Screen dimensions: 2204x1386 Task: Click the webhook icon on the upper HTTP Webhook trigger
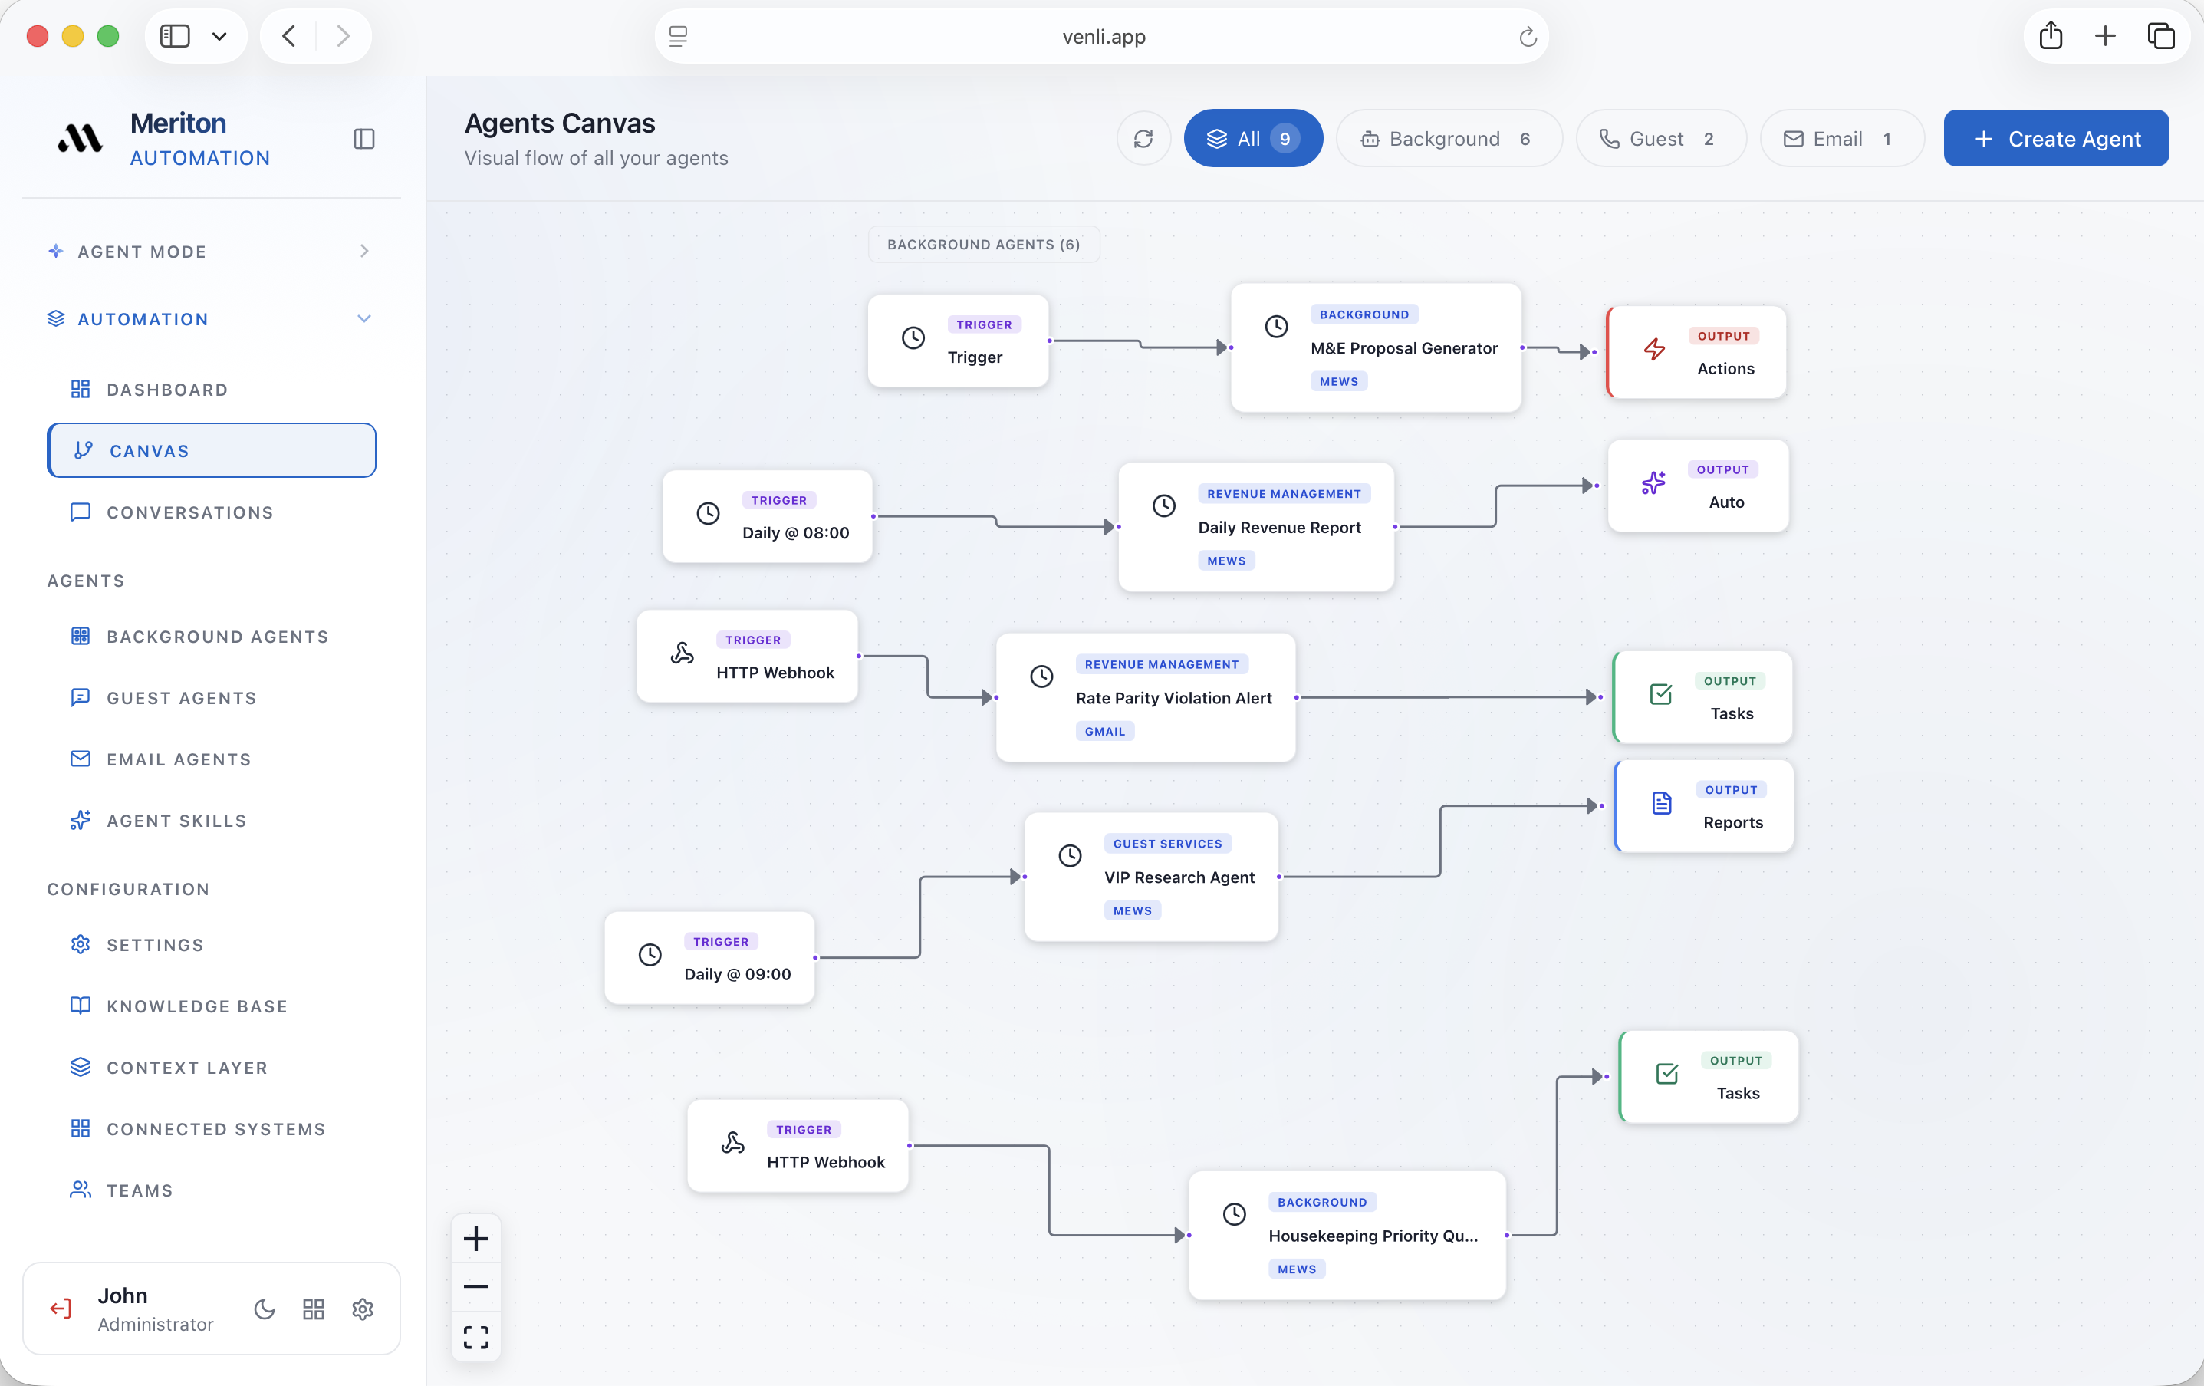[682, 653]
